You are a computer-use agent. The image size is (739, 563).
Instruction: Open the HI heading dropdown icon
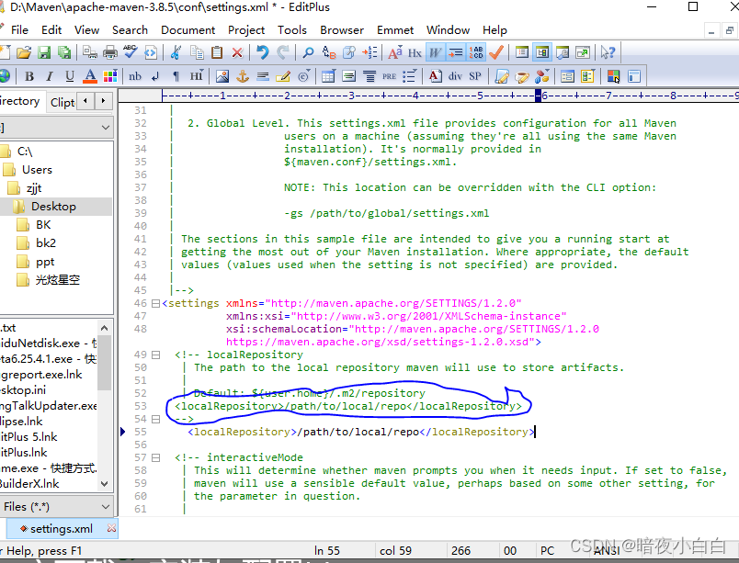tap(197, 76)
